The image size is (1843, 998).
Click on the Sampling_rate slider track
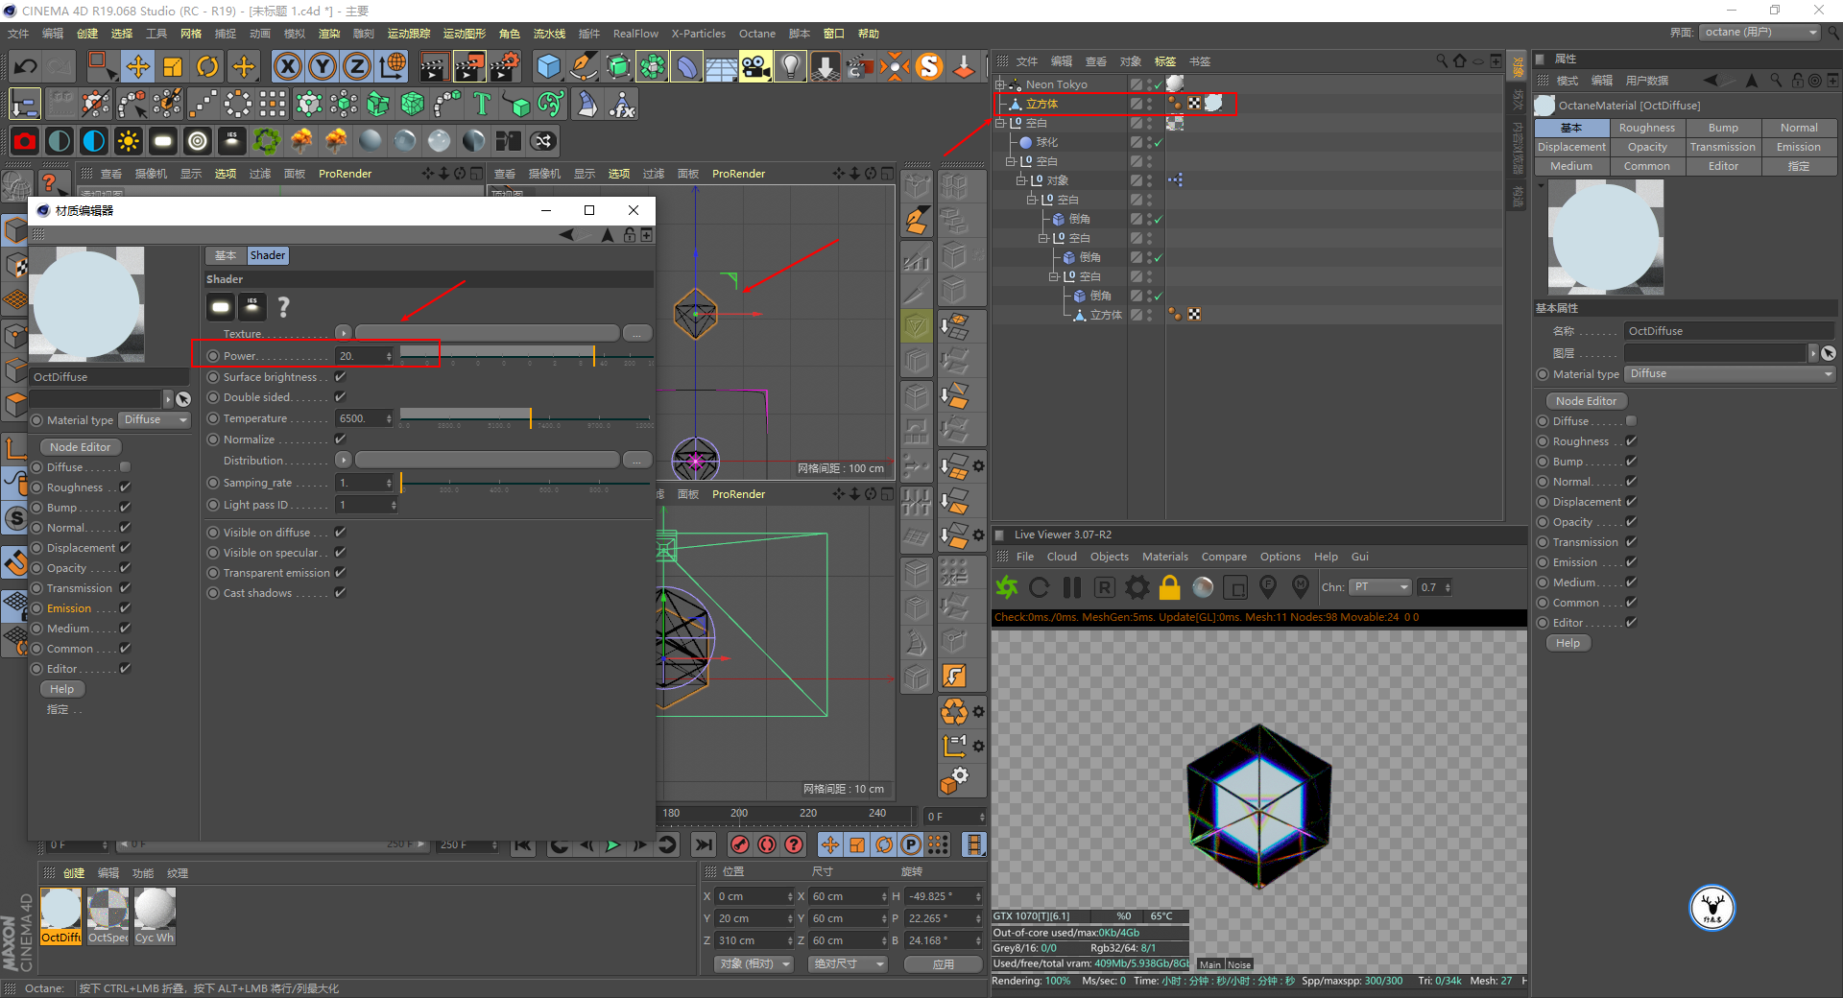tap(526, 483)
